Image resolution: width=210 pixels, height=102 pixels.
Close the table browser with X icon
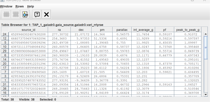(46, 14)
